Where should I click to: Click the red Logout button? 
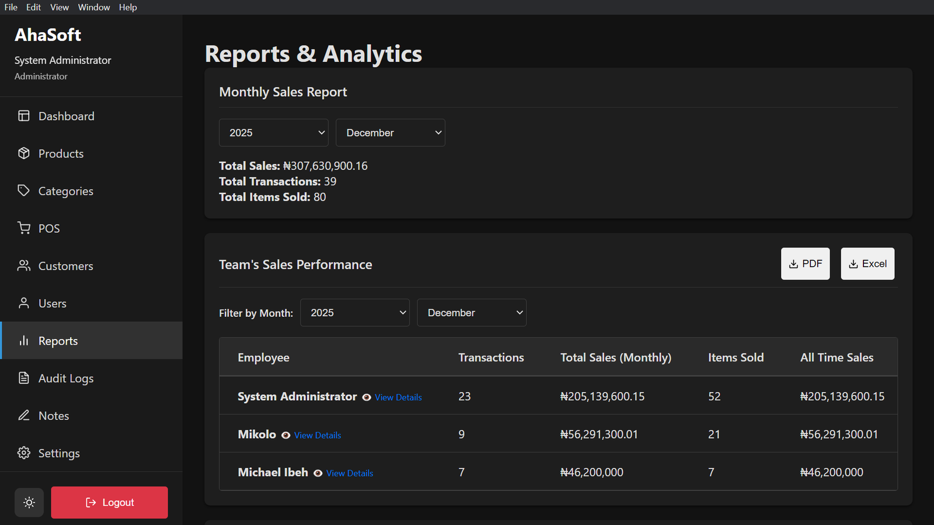[109, 502]
